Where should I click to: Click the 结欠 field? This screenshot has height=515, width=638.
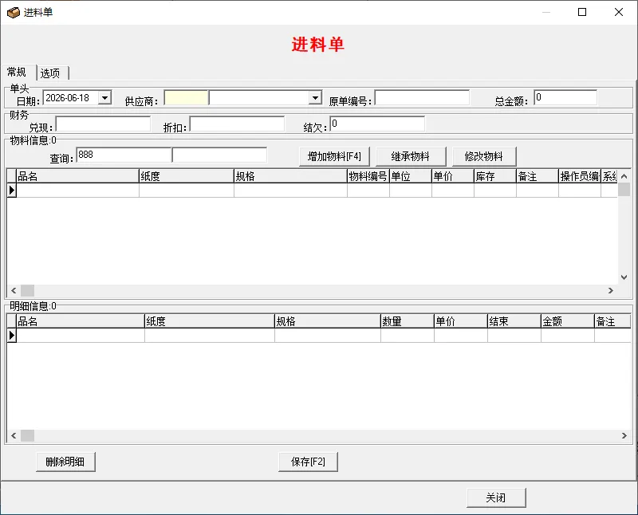tap(377, 124)
